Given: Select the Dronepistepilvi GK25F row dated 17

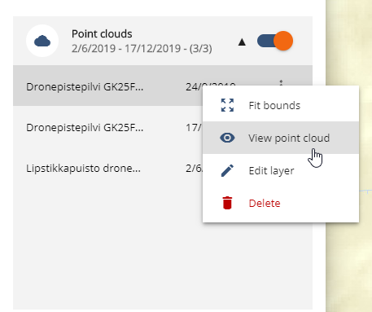Looking at the screenshot, I should pos(107,127).
